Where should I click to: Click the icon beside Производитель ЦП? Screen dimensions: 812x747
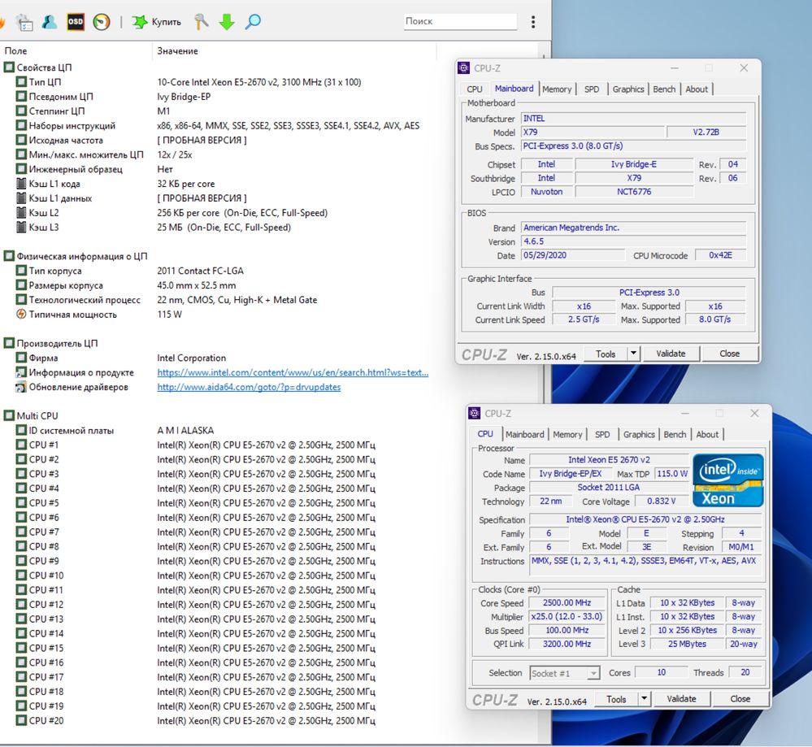(x=9, y=343)
